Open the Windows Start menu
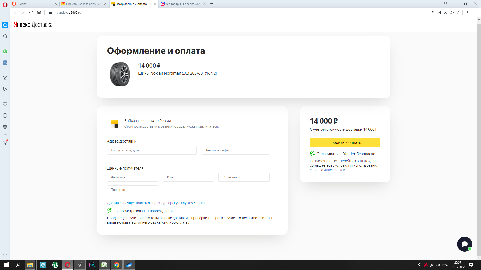This screenshot has height=270, width=481. click(6, 265)
